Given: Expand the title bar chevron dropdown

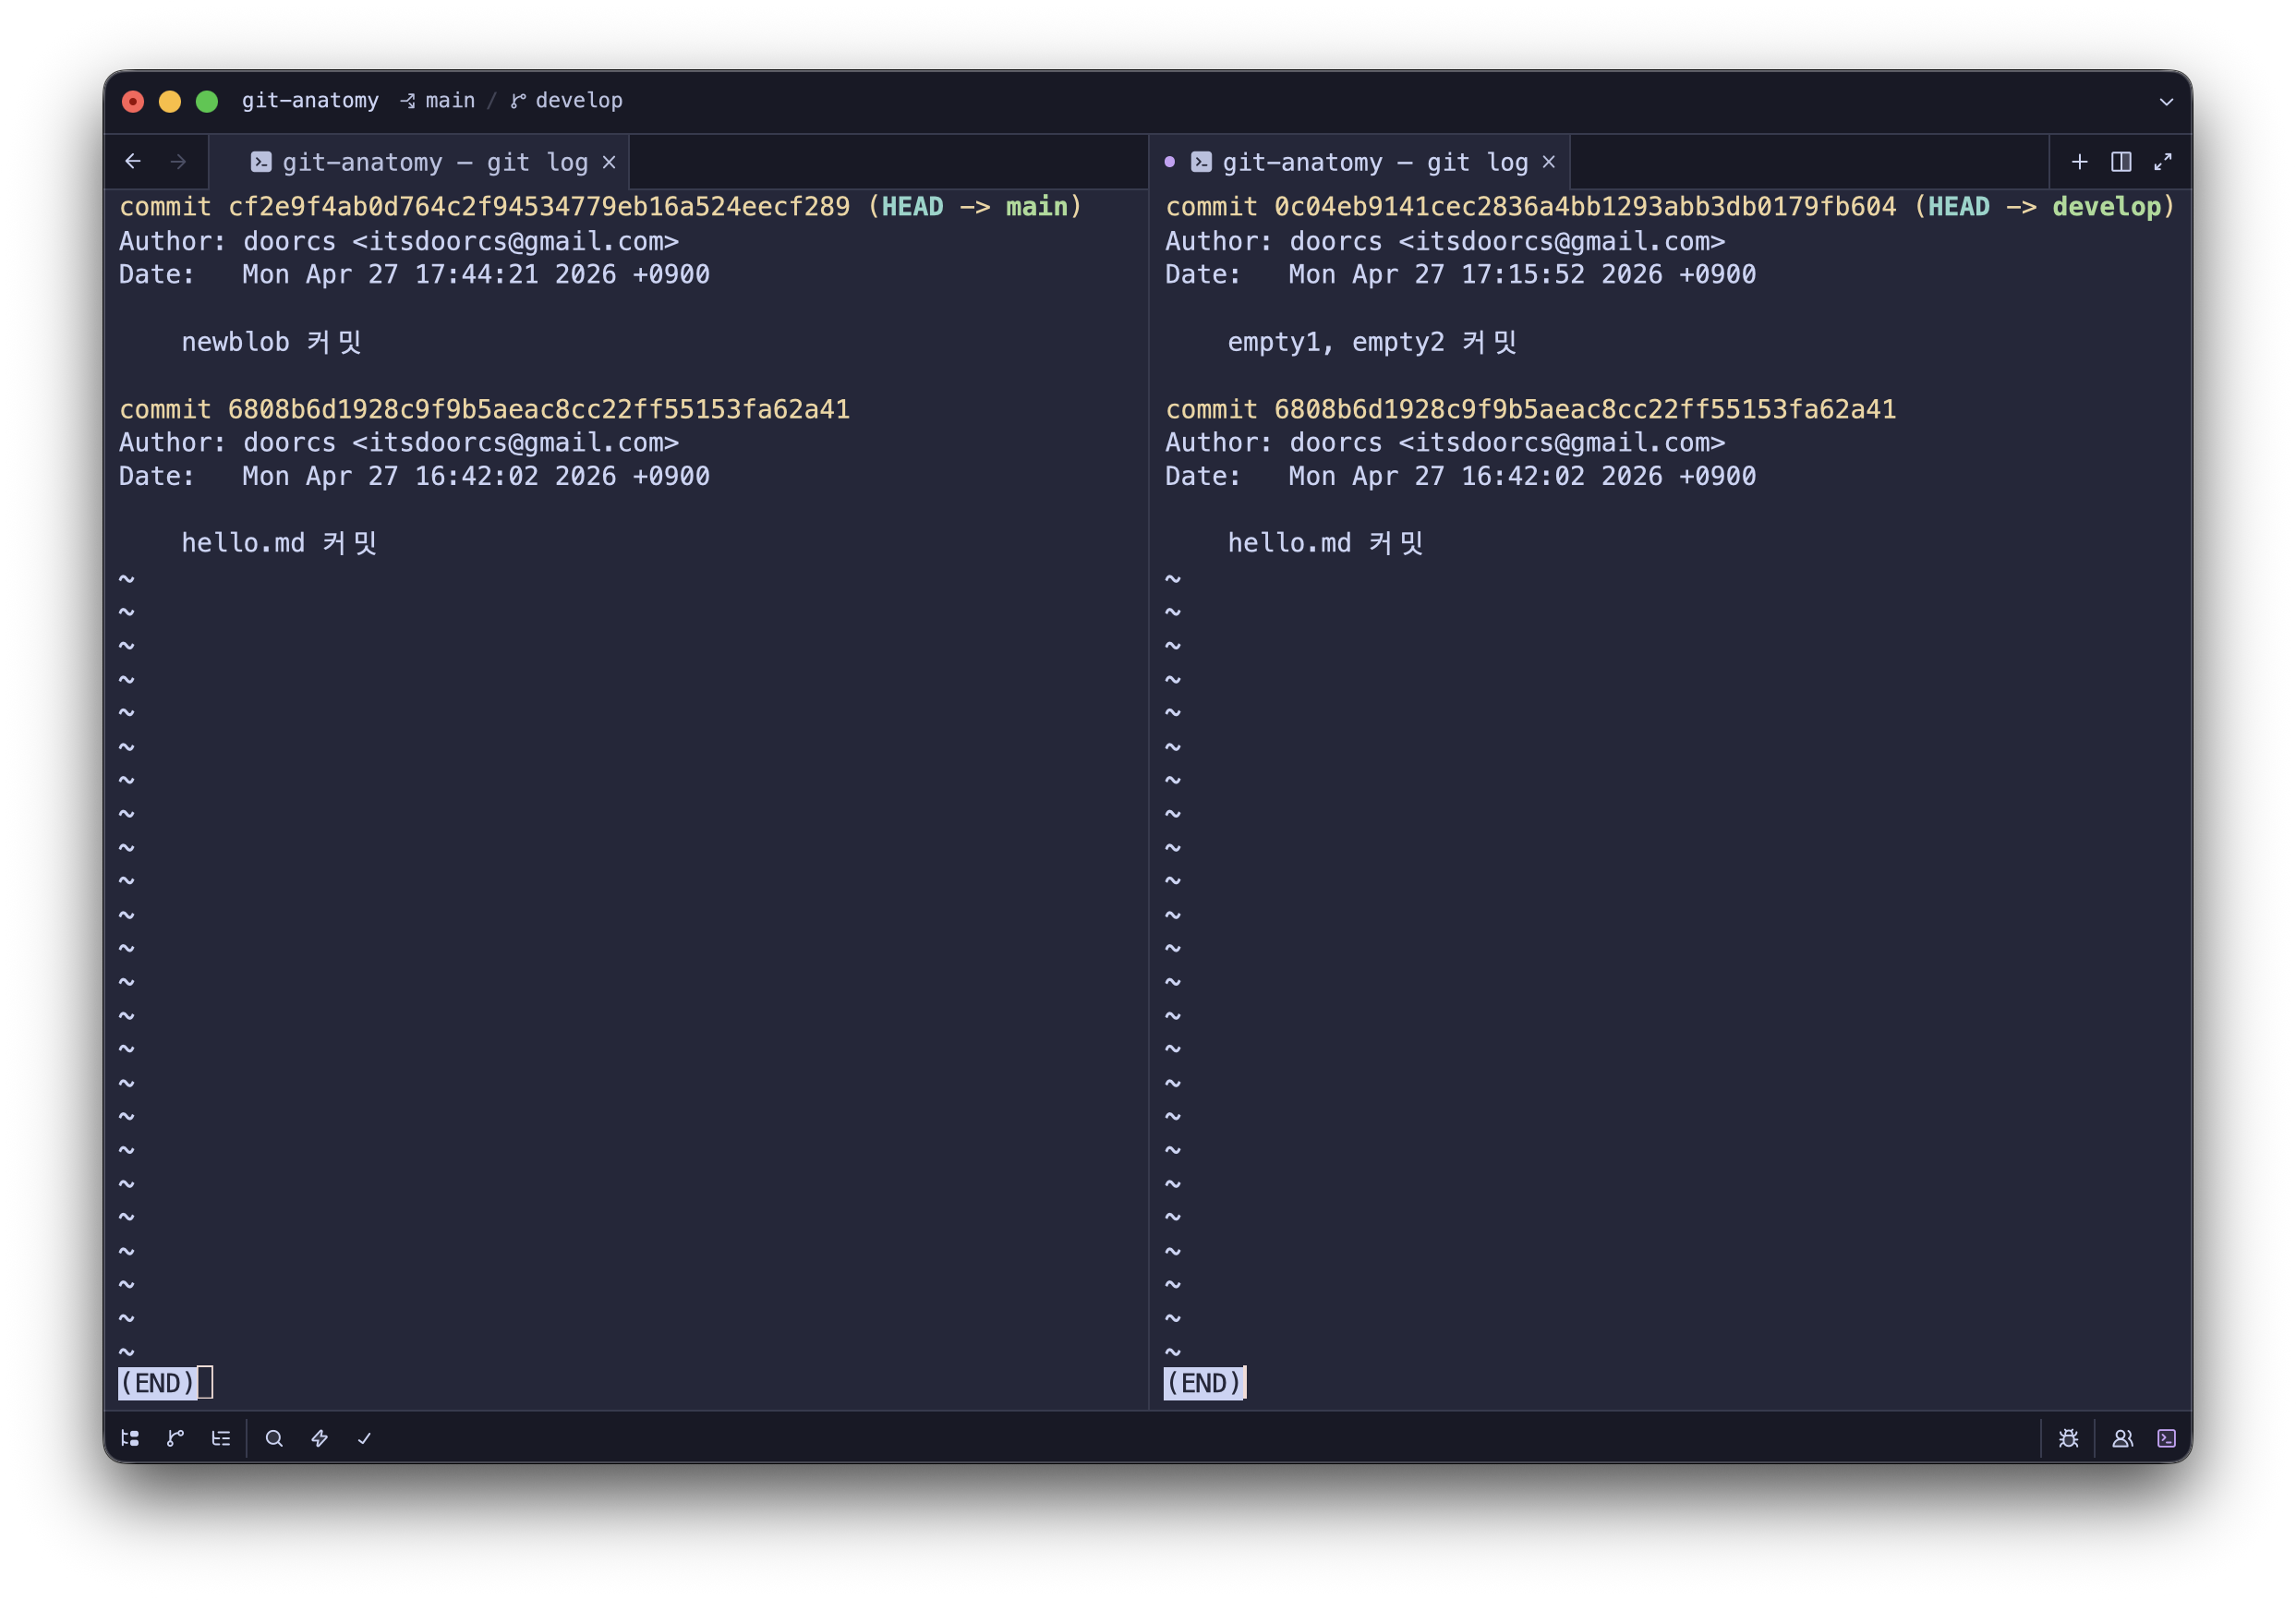Looking at the screenshot, I should point(2166,102).
